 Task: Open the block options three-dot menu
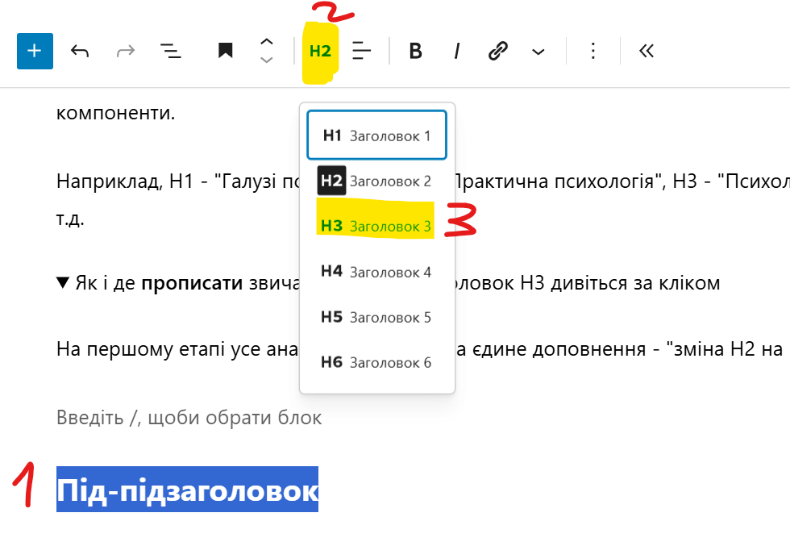click(592, 52)
